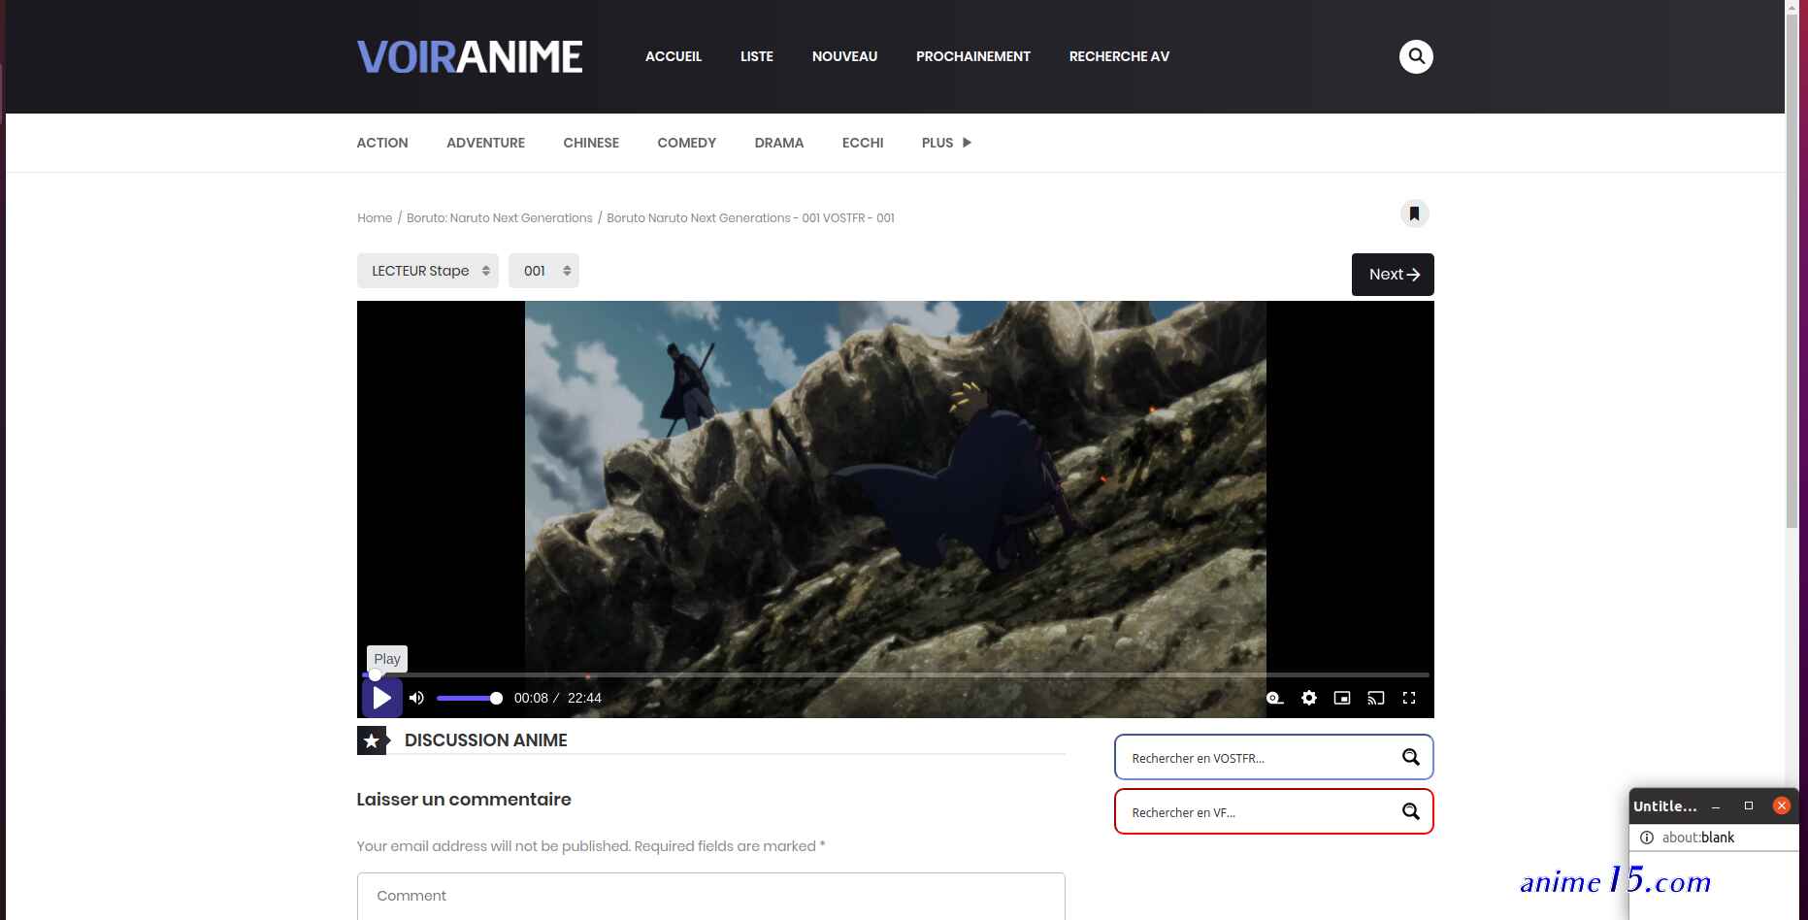Maximize the Untitled popup window
This screenshot has height=920, width=1808.
[1749, 805]
